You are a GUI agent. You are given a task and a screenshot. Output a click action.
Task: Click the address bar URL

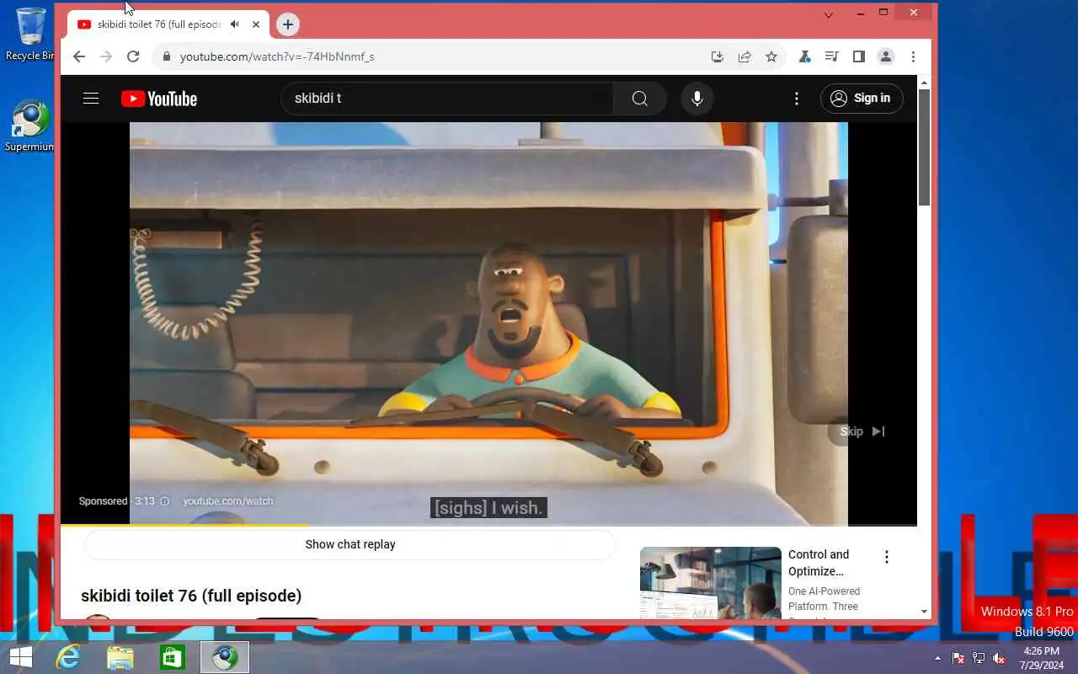coord(277,56)
